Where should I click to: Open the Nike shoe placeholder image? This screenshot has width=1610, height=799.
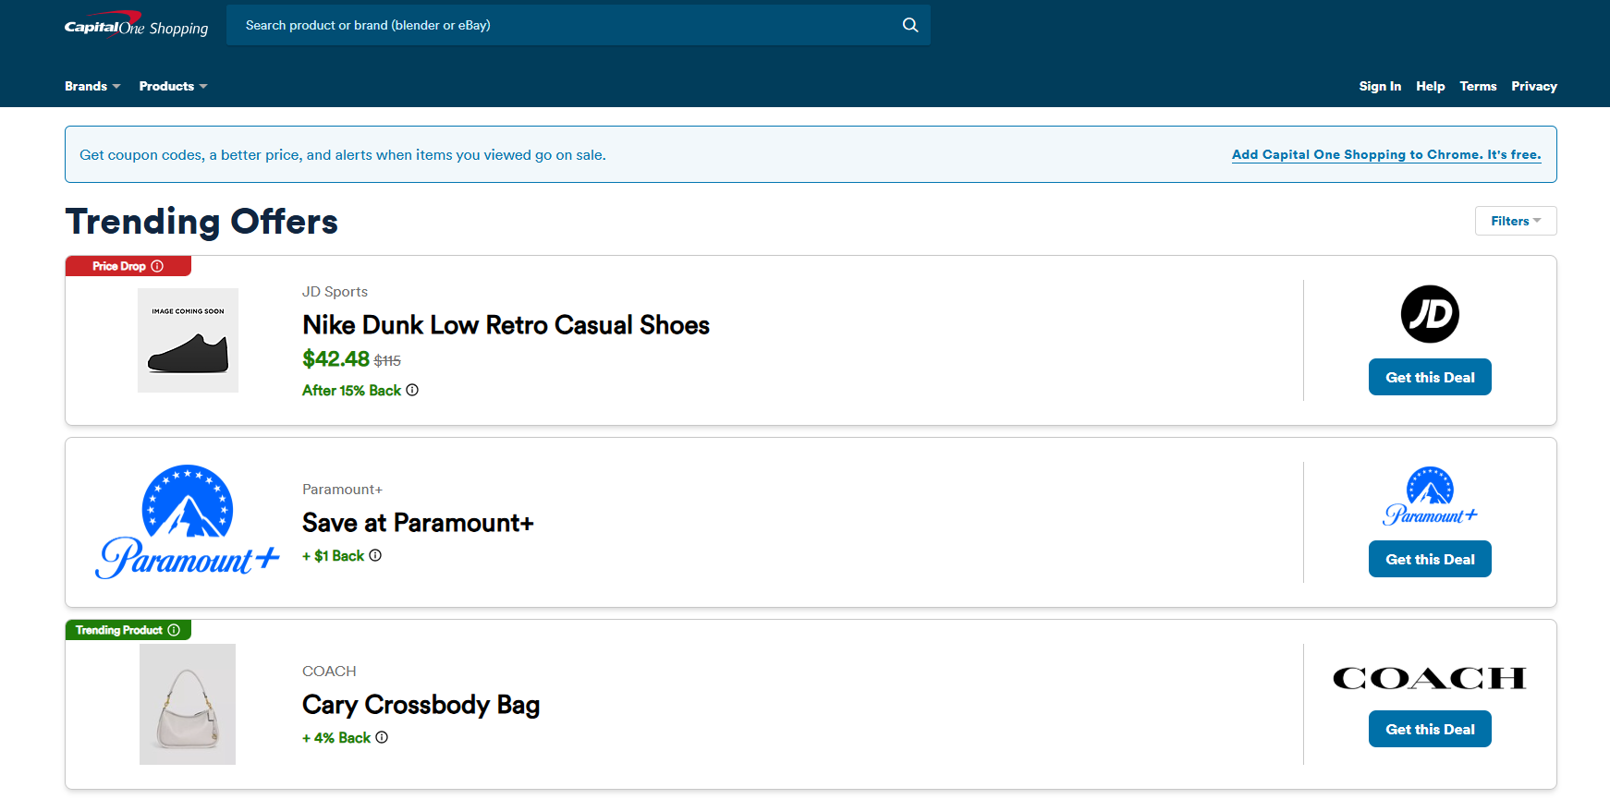coord(188,340)
